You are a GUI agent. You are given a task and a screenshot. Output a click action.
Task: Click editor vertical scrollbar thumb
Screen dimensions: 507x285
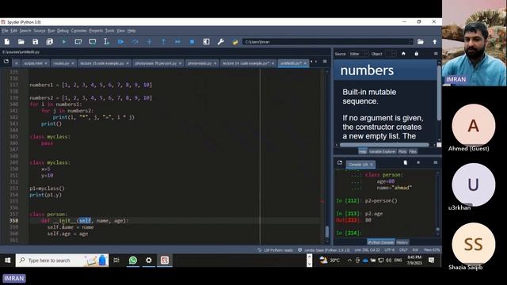pos(327,231)
